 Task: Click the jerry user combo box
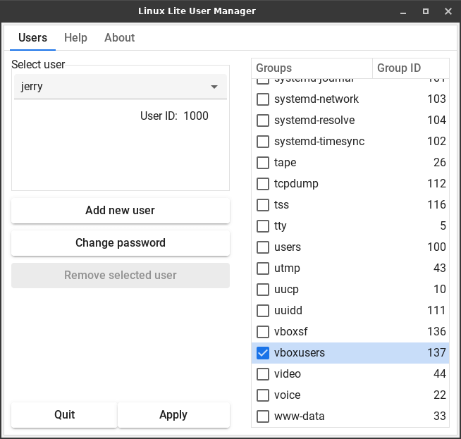[x=113, y=87]
